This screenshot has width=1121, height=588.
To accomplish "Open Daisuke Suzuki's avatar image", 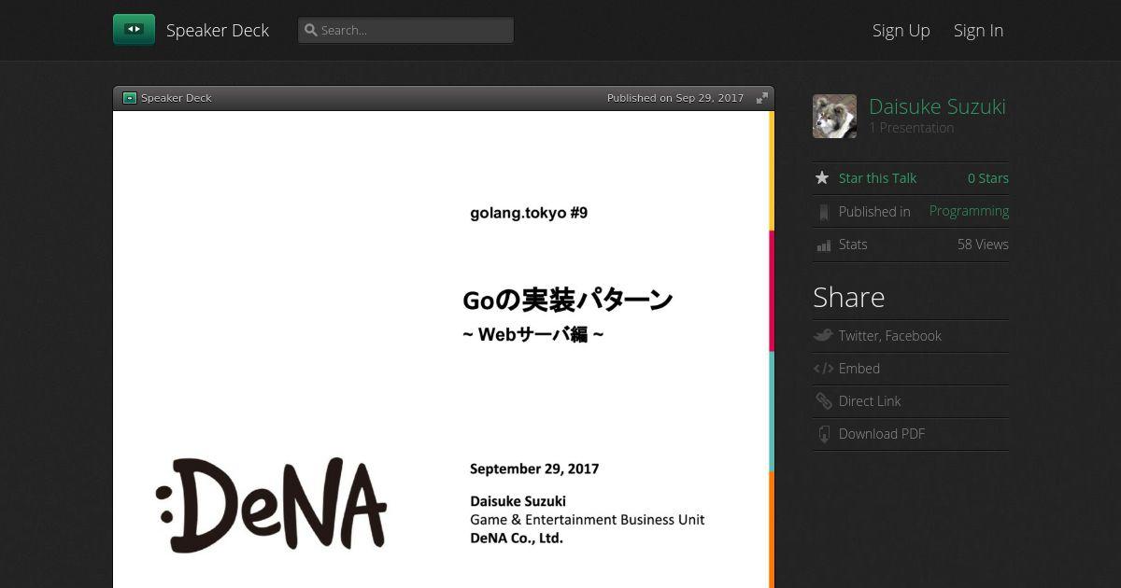I will [834, 116].
